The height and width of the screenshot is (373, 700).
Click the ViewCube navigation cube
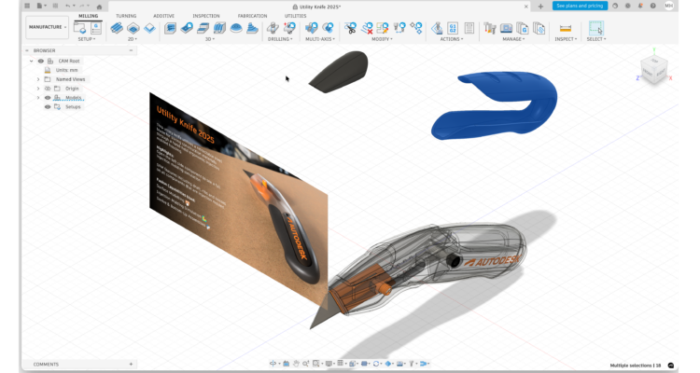[x=652, y=71]
